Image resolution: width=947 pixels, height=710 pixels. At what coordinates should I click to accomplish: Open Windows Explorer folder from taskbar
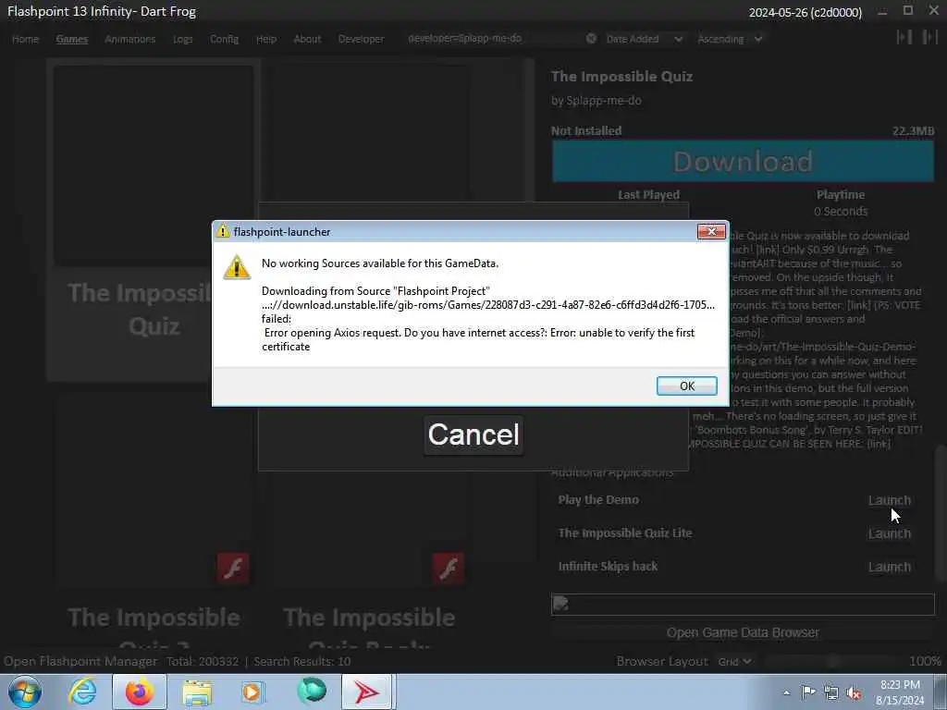(x=197, y=692)
